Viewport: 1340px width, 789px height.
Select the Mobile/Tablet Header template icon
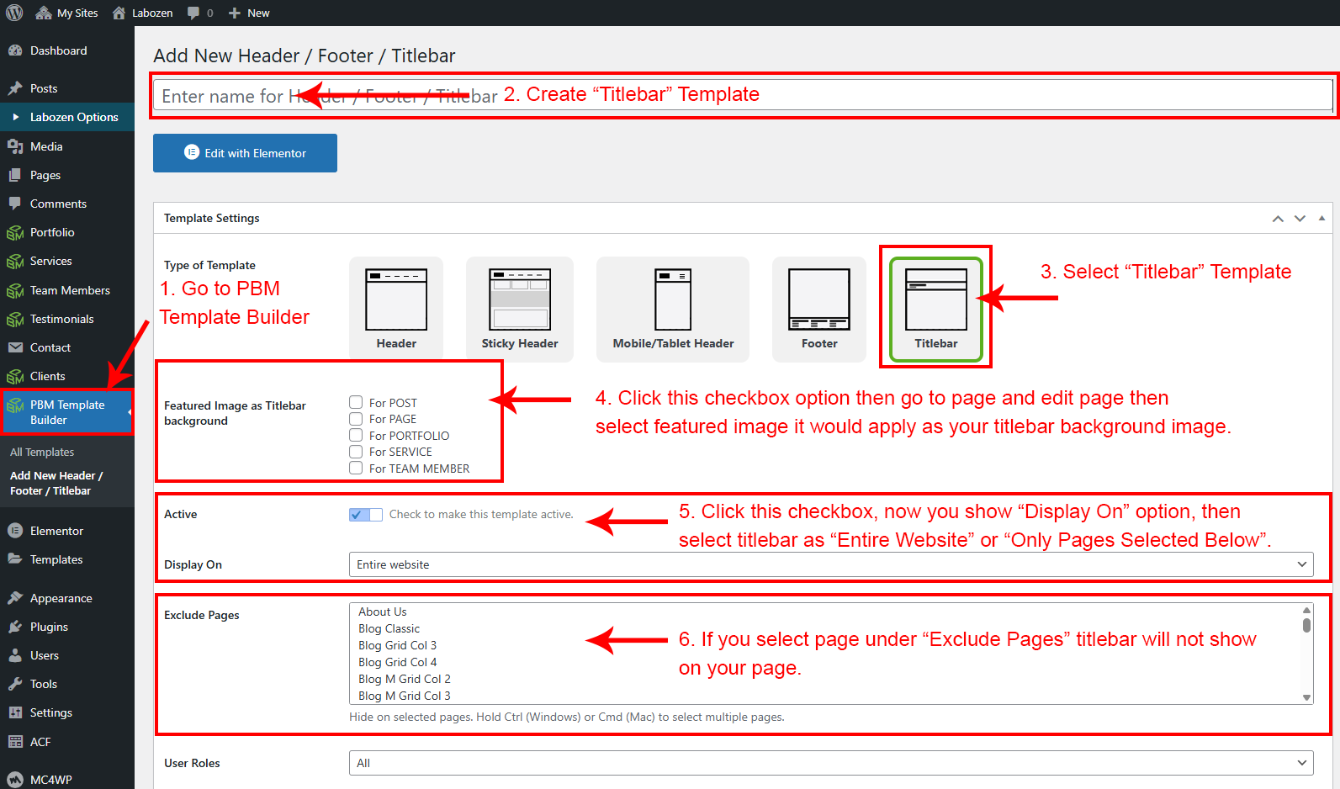[673, 300]
